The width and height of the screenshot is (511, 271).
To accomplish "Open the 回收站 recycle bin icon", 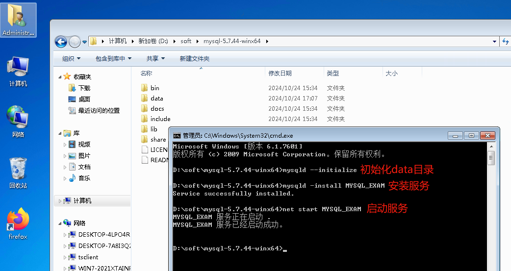I will click(18, 173).
